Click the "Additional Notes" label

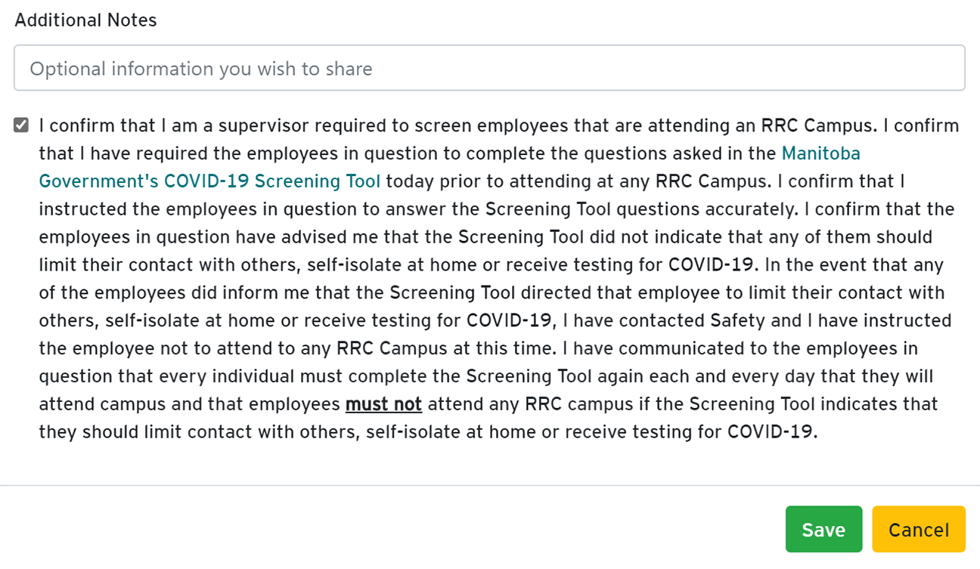85,20
